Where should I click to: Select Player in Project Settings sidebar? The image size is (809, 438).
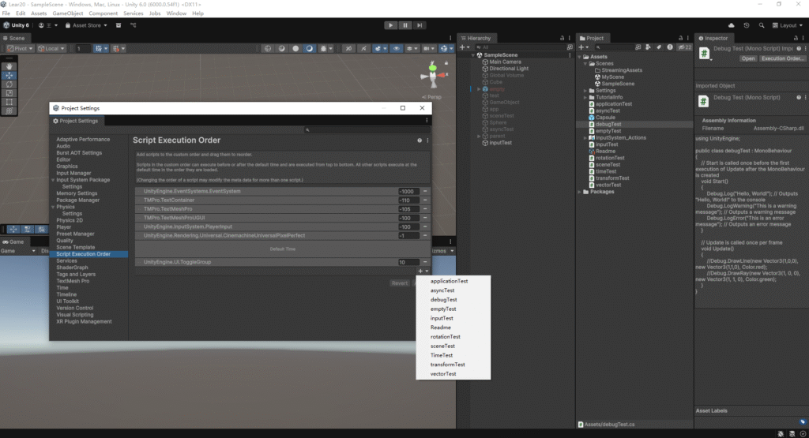tap(63, 227)
